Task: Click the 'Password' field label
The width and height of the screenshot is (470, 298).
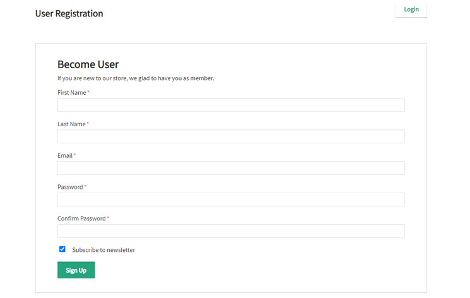Action: pyautogui.click(x=70, y=187)
